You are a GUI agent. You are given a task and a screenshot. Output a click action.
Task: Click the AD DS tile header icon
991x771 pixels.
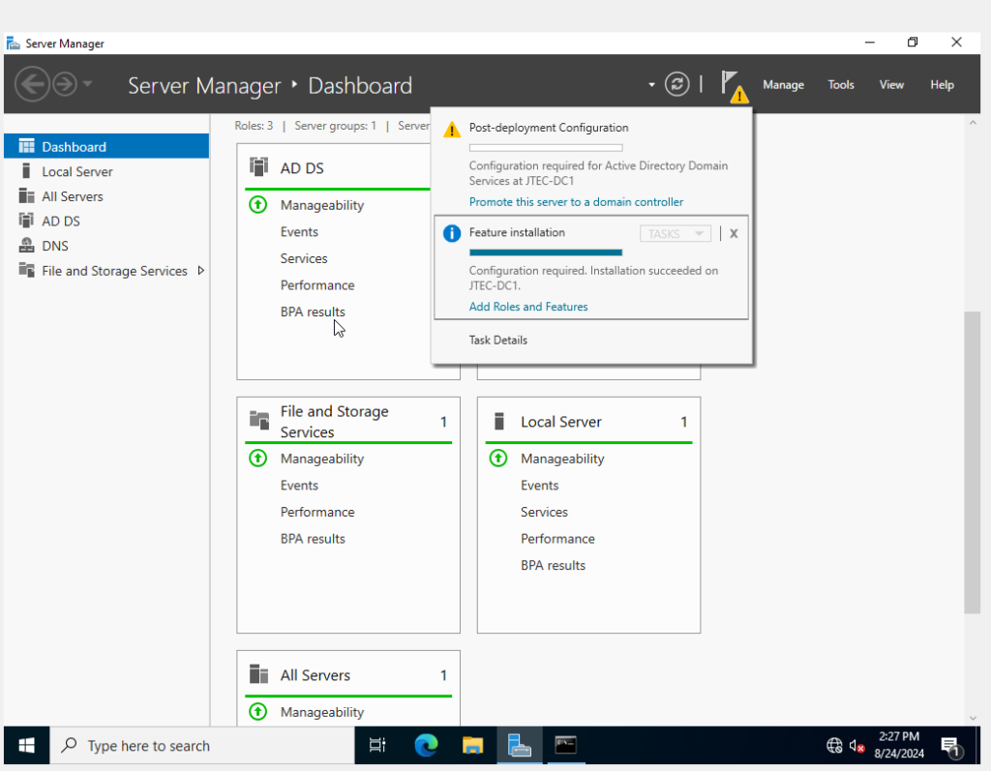tap(258, 166)
